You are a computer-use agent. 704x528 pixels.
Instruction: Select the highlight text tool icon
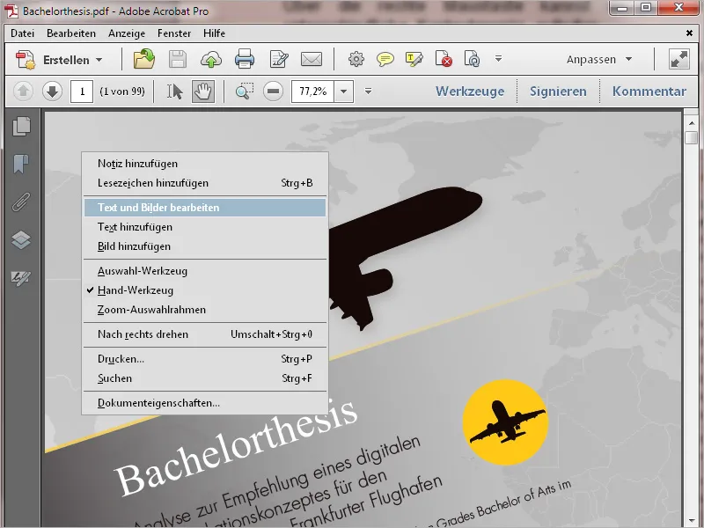[x=414, y=59]
